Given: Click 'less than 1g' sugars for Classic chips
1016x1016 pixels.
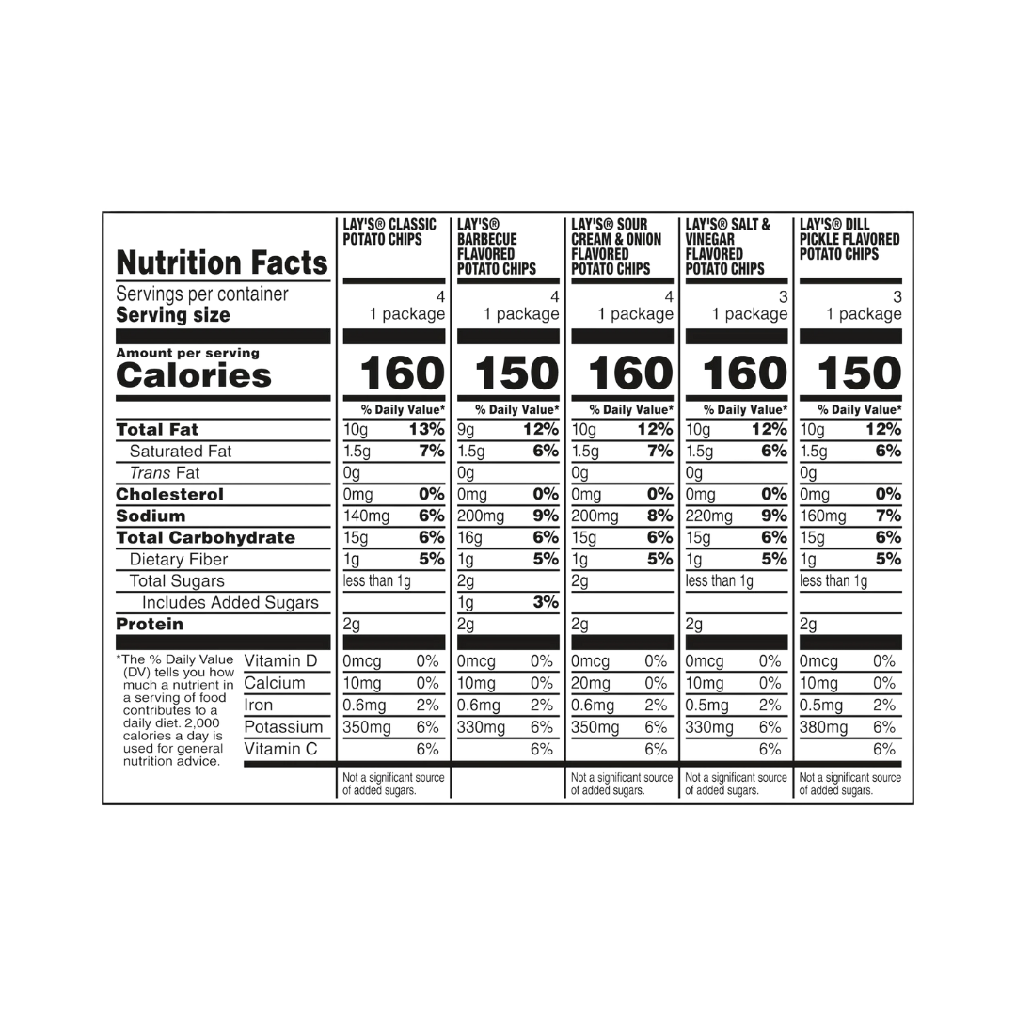Looking at the screenshot, I should [376, 580].
